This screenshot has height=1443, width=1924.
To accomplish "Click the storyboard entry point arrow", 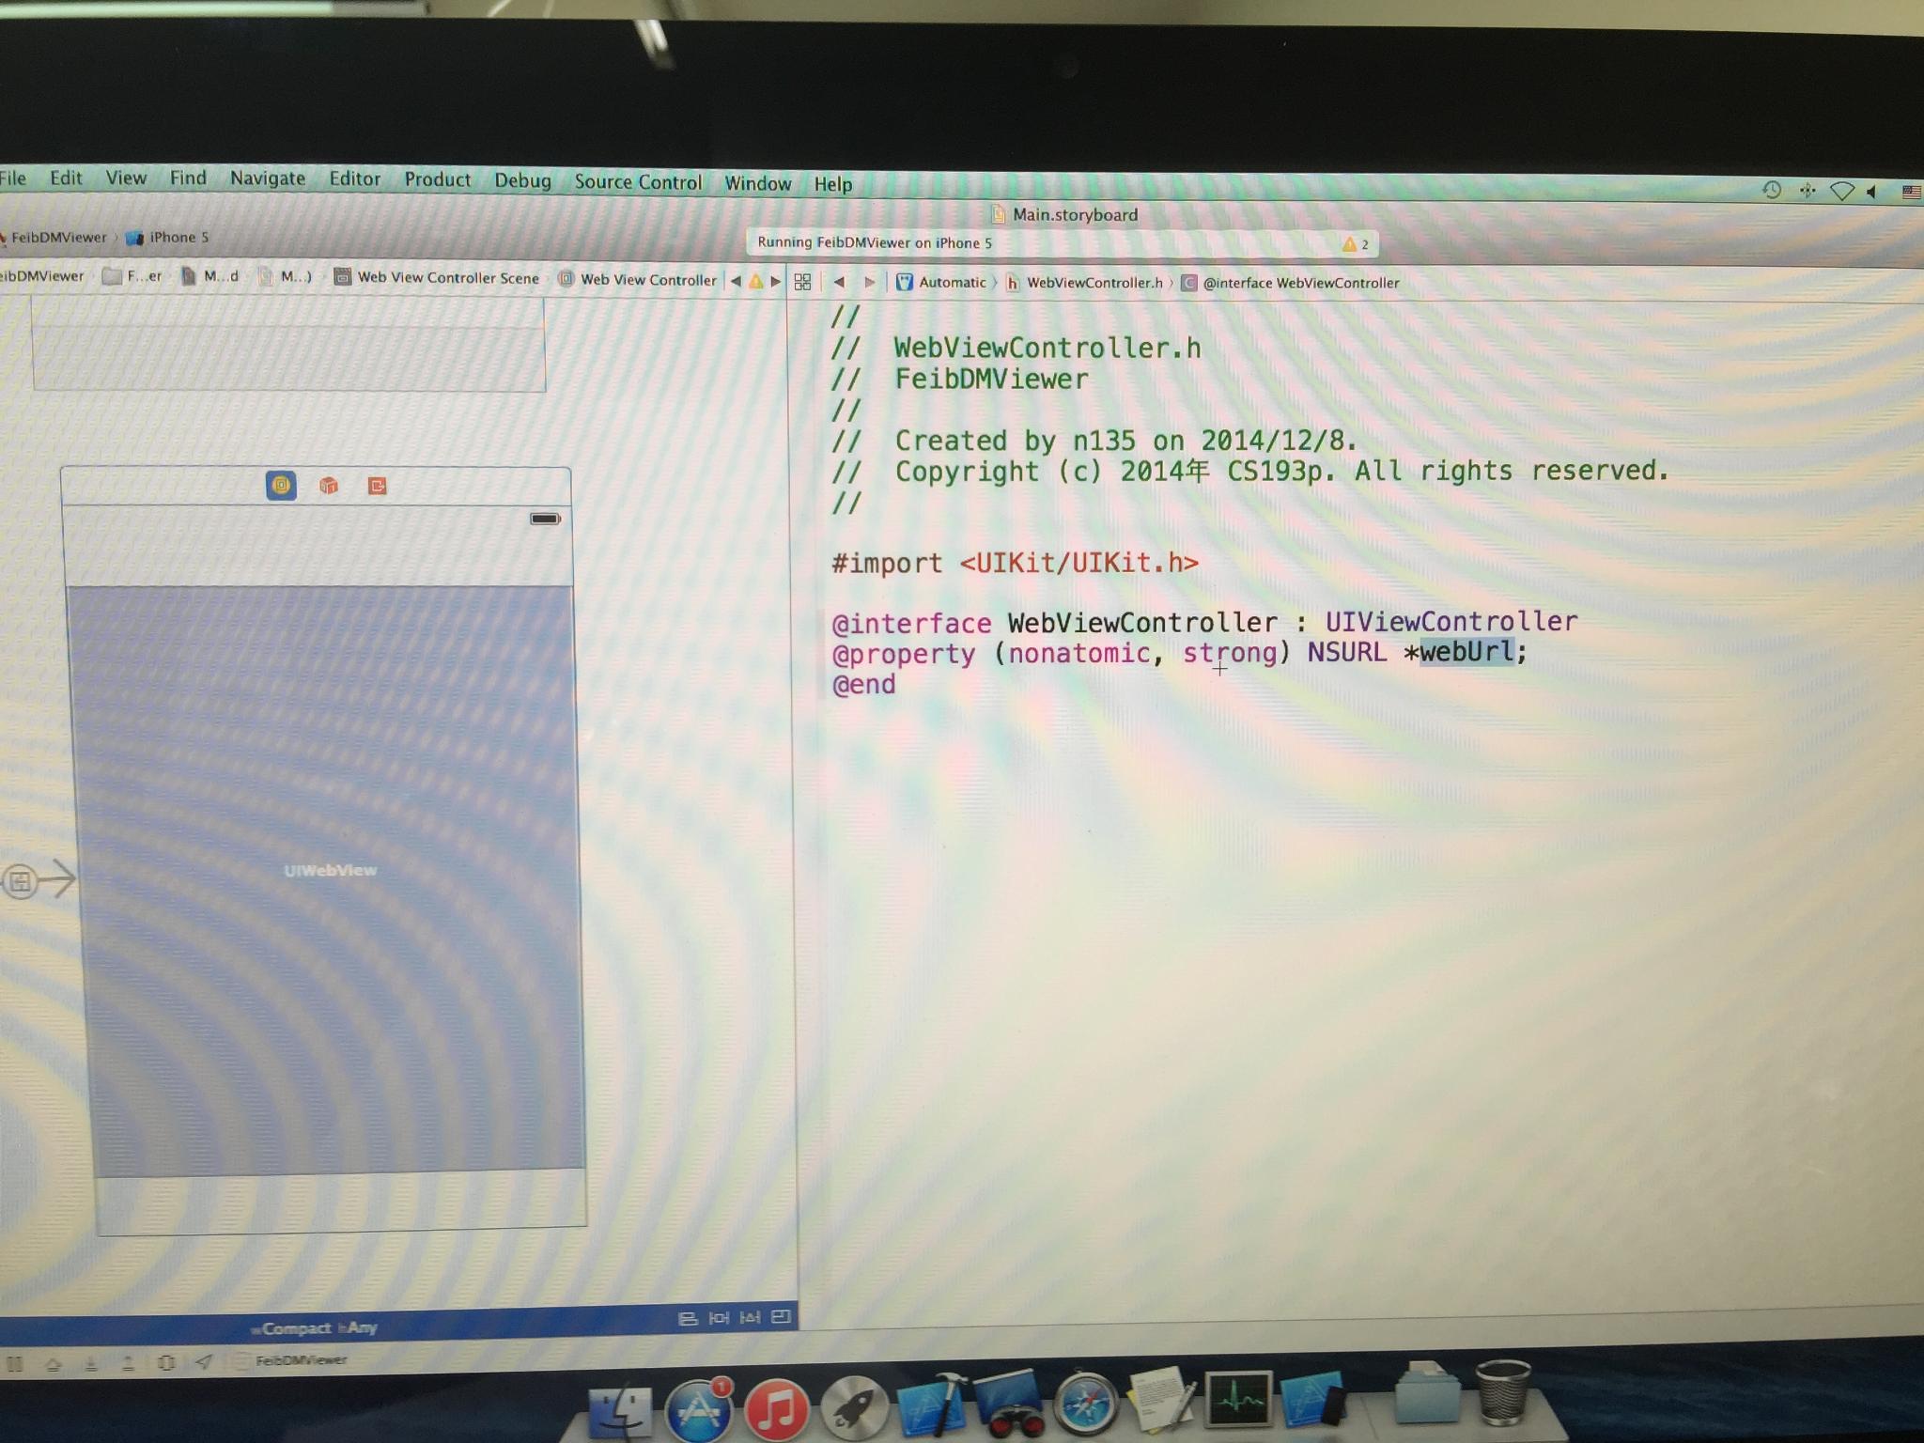I will click(x=39, y=880).
